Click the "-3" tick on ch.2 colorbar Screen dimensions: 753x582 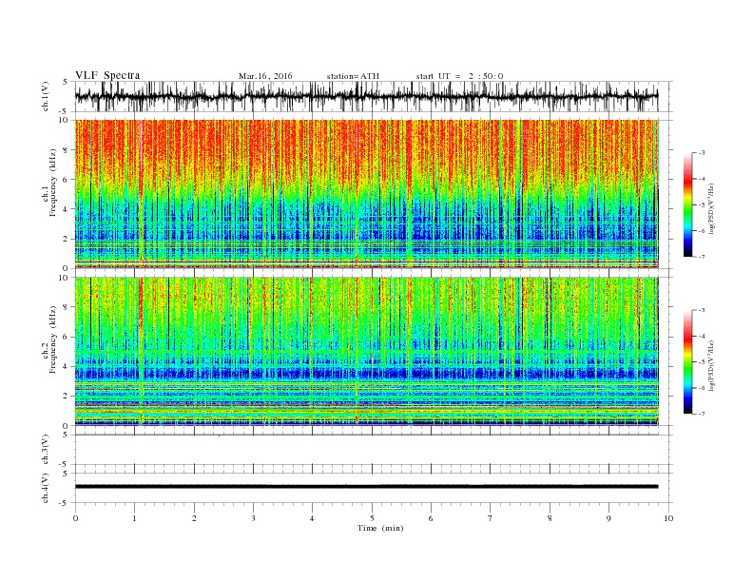(x=701, y=310)
